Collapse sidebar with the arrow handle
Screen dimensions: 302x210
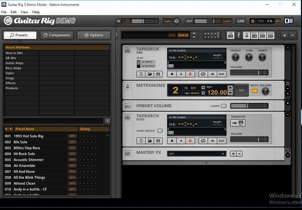(117, 35)
